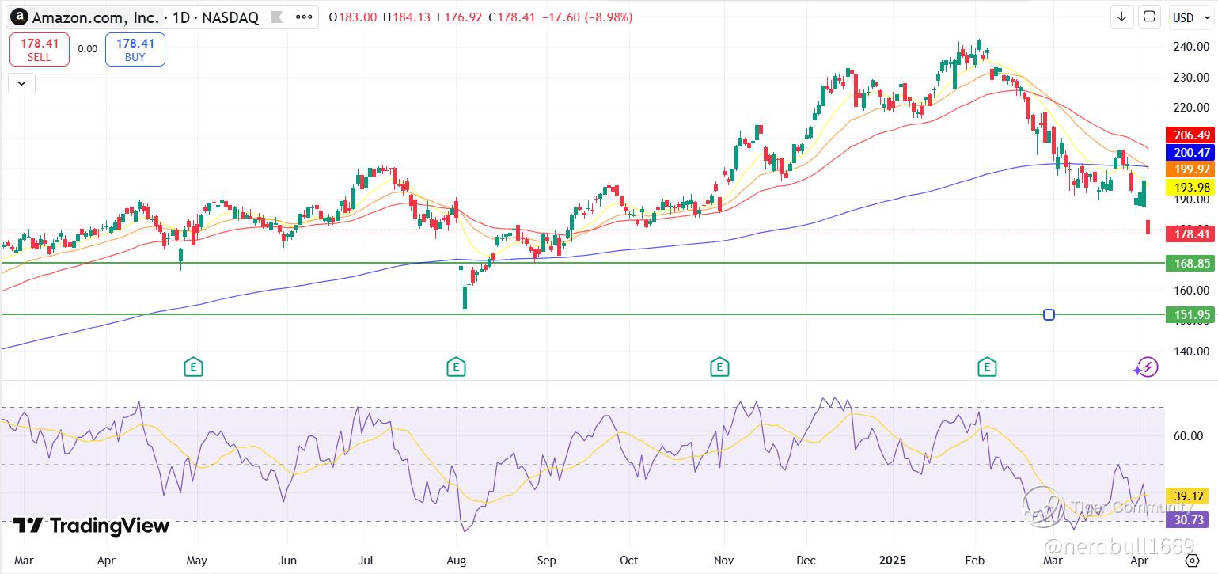Screen dimensions: 1218x574
Task: Open chart settings hexagon icon
Action: 1193,561
